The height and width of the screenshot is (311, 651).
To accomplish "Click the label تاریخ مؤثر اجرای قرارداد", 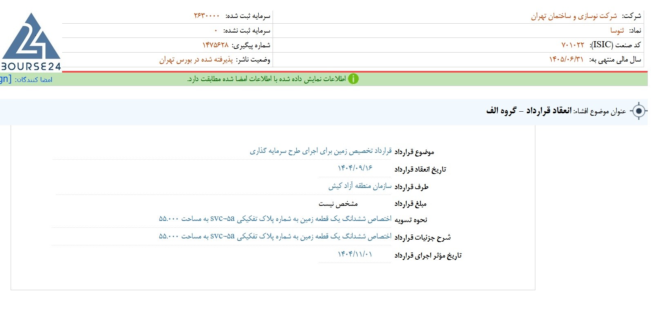I will 428,255.
